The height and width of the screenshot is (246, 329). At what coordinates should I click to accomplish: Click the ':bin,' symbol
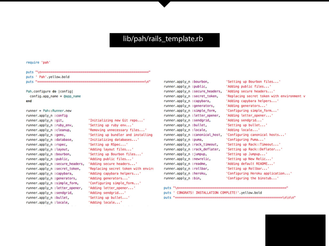(197, 178)
